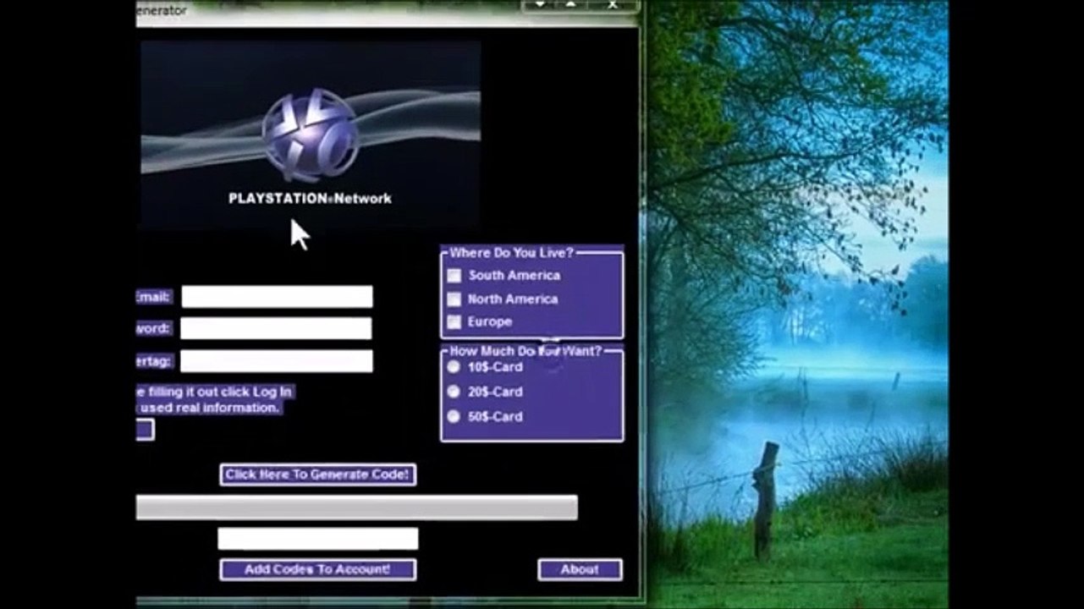Viewport: 1084px width, 609px height.
Task: Click the small Log In button
Action: [145, 430]
